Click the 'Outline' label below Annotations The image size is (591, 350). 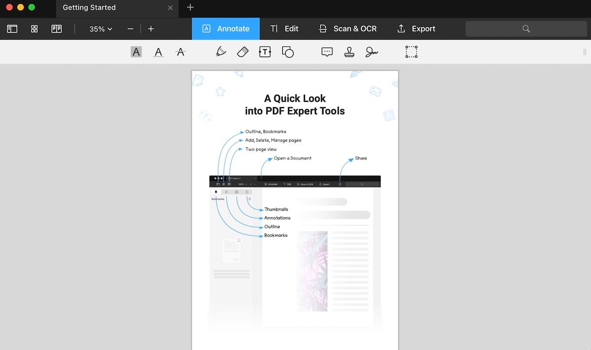click(272, 227)
